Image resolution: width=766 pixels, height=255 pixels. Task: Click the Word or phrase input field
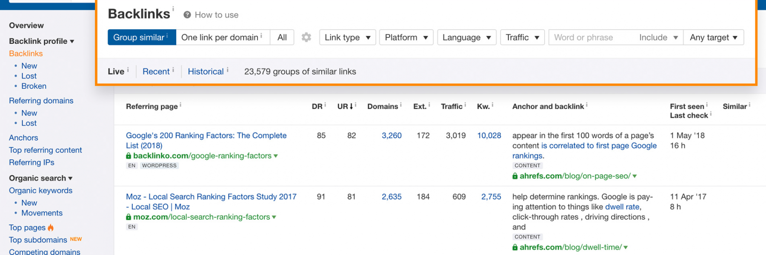[x=592, y=37]
